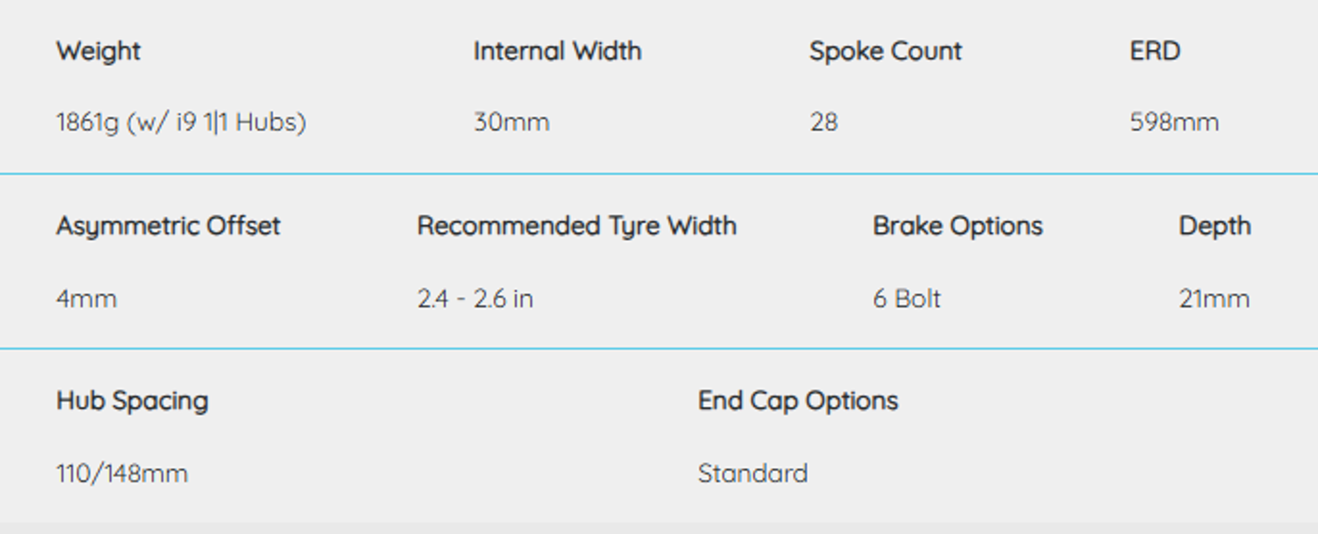Click the Spoke Count label
The image size is (1318, 534).
(885, 51)
